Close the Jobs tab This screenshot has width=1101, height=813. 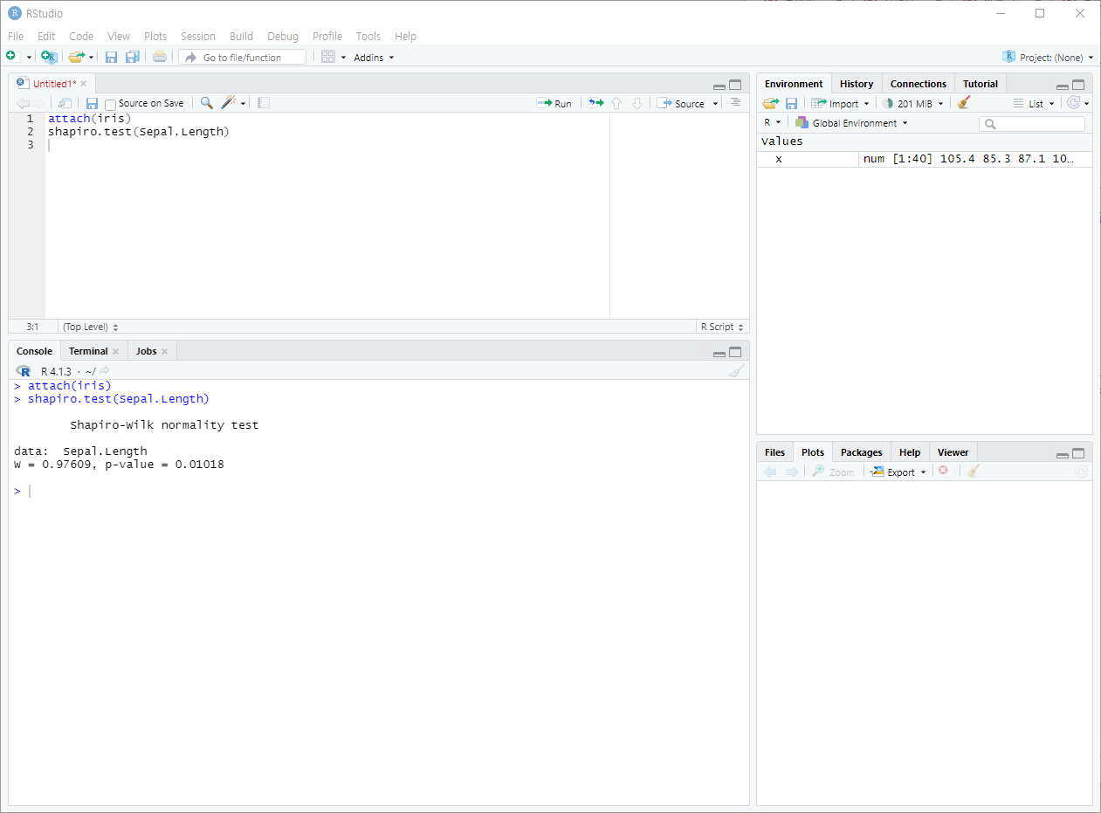click(x=164, y=351)
